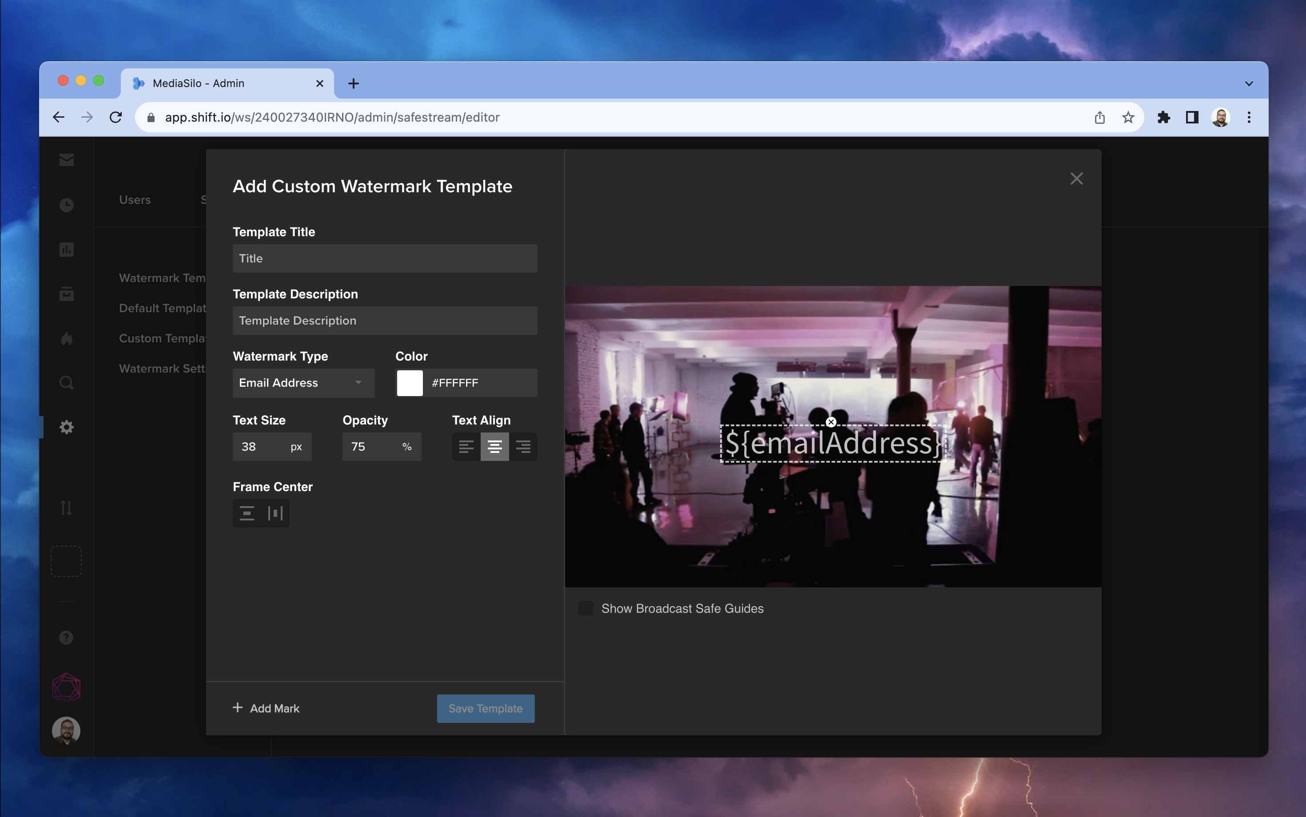Image resolution: width=1306 pixels, height=817 pixels.
Task: Click the browser back arrow
Action: [x=58, y=117]
